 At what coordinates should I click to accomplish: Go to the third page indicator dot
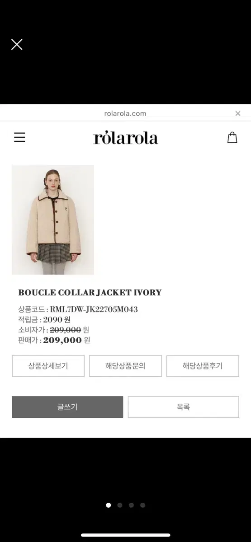pos(131,505)
